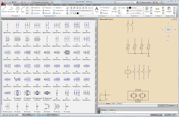Select palette symbol 01 Однополюсный

click(x=7, y=27)
